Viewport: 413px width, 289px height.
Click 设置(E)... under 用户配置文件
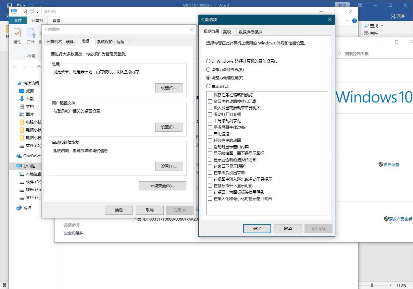coord(169,127)
